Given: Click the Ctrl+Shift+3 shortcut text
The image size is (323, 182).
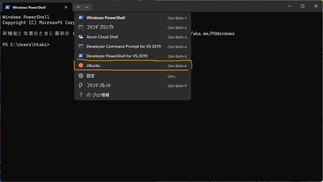Looking at the screenshot, I should 177,37.
